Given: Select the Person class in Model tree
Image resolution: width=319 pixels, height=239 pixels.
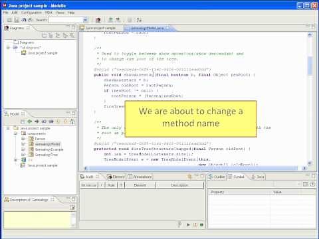Looking at the screenshot, I should pyautogui.click(x=40, y=139).
